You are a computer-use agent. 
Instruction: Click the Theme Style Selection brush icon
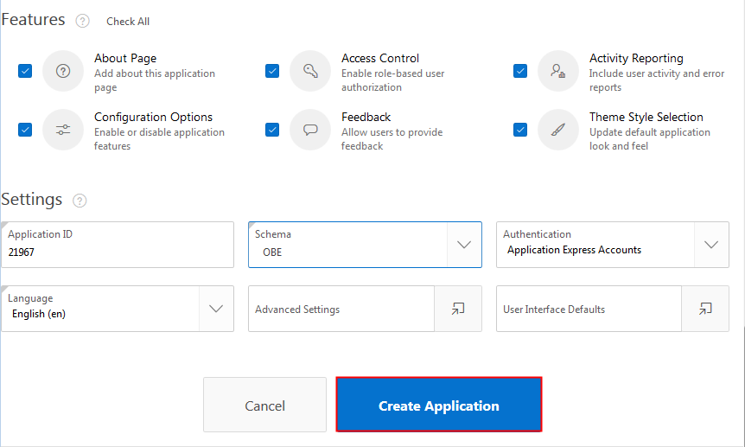tap(558, 130)
